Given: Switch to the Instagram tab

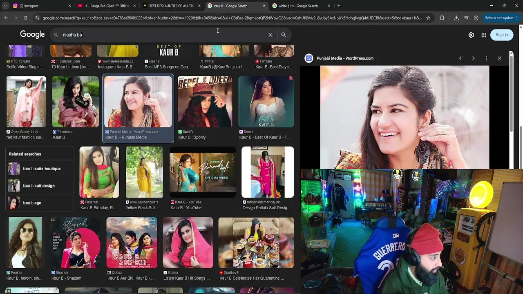Looking at the screenshot, I should [x=41, y=6].
